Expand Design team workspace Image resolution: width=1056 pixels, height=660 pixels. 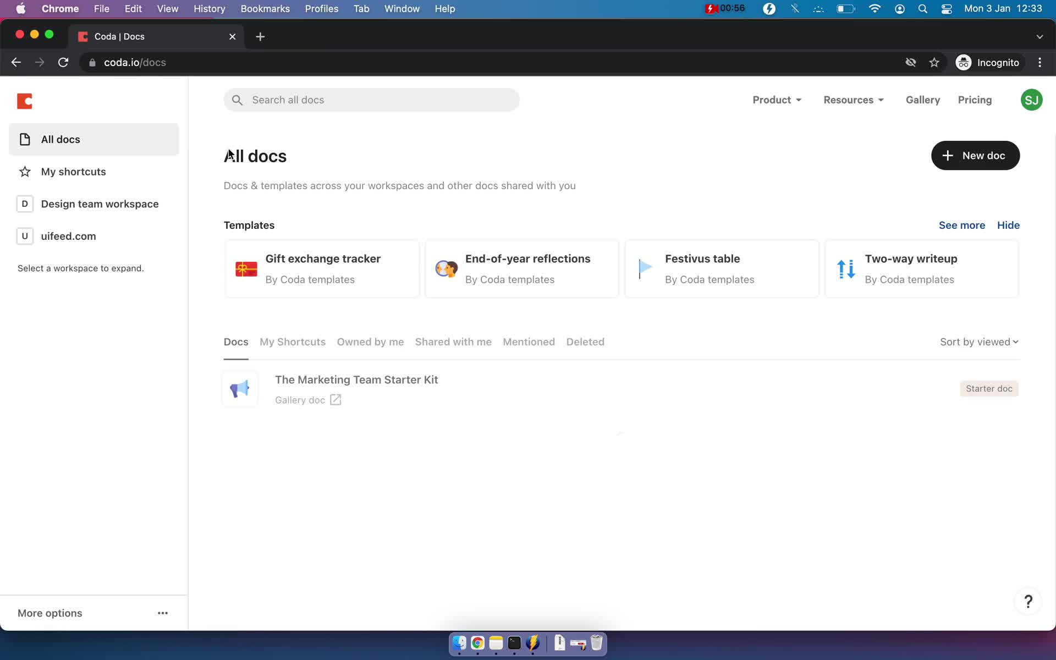(x=94, y=204)
